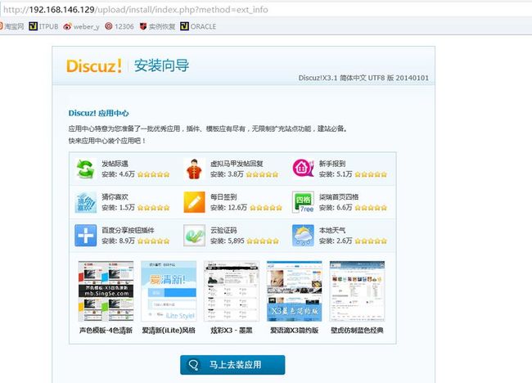Viewport: 532px width, 383px height.
Task: Click the 爱语滴X3简约版 caption
Action: 294,331
